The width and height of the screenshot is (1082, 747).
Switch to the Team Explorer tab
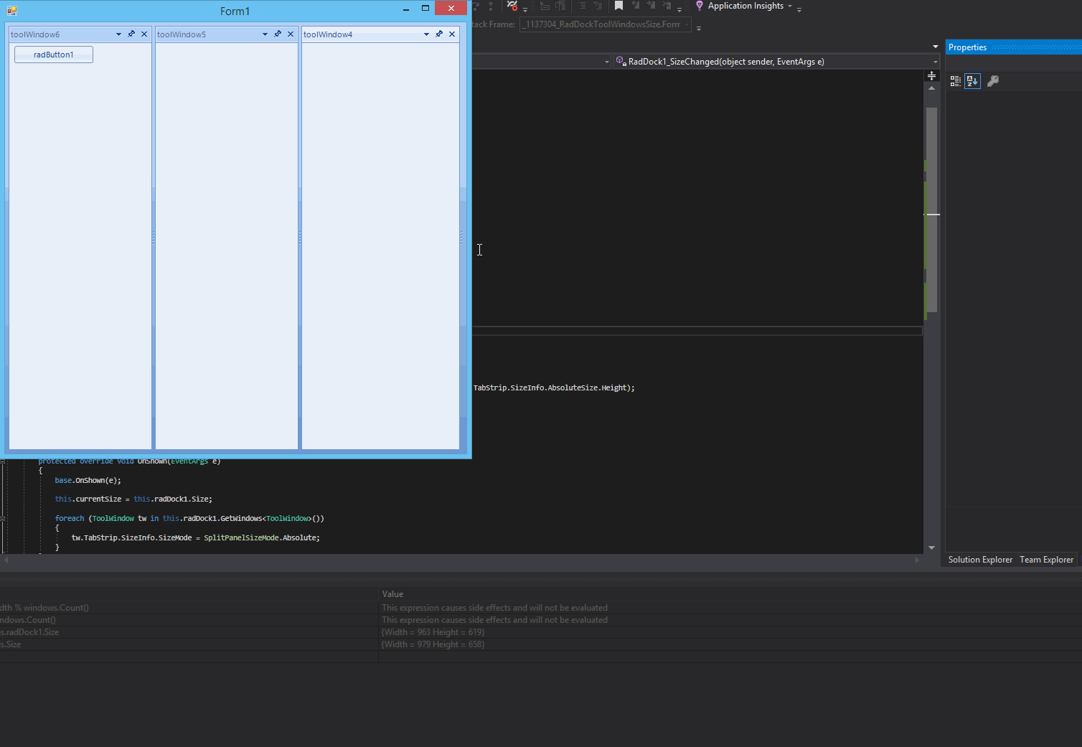[1046, 560]
